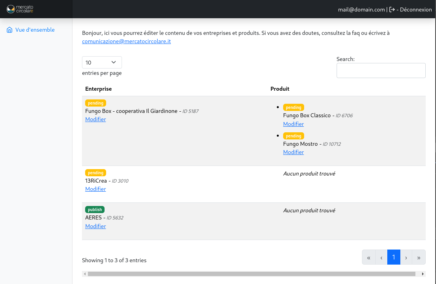Screen dimensions: 436x284
Task: Click the Mercato Circolare logo
Action: pos(20,9)
